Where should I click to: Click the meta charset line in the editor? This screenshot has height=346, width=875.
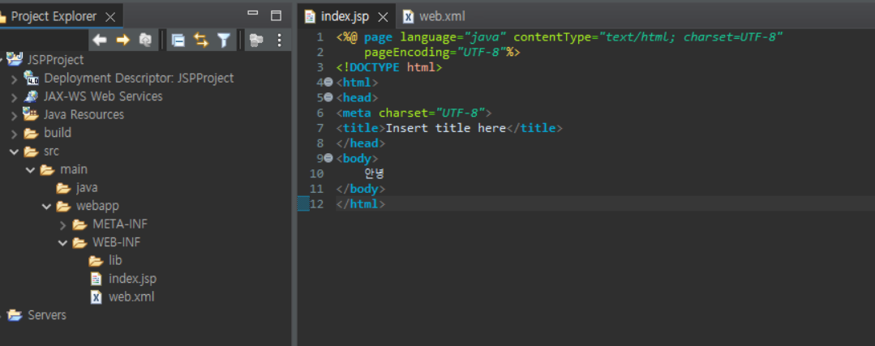click(414, 113)
